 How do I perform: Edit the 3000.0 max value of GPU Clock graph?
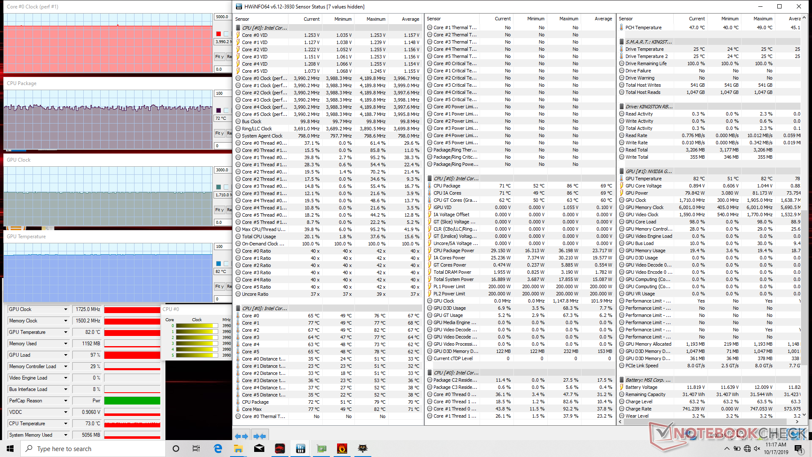[x=222, y=170]
